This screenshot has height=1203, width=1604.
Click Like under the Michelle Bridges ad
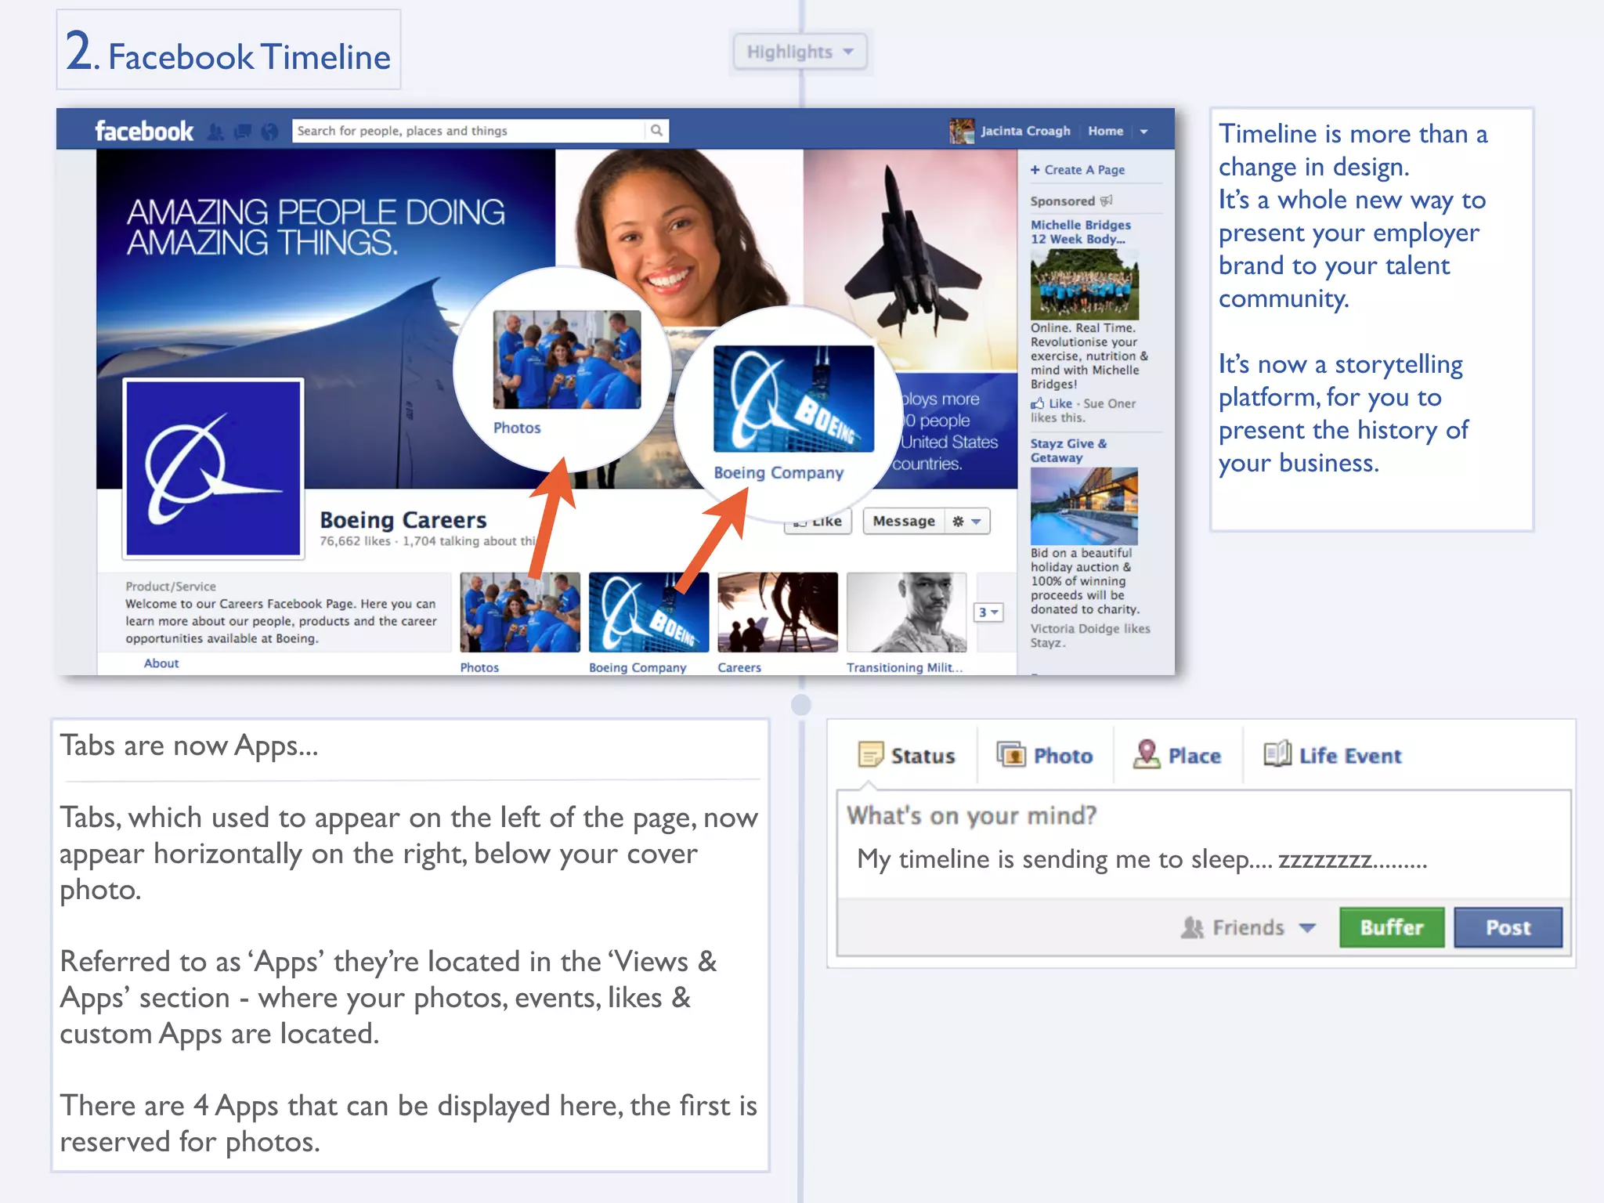pos(1060,403)
